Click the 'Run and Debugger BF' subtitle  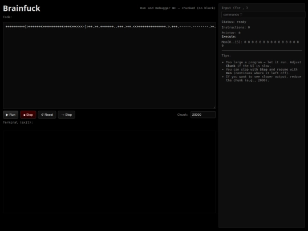point(178,8)
